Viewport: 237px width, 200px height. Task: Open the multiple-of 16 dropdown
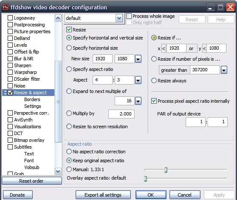(x=138, y=101)
